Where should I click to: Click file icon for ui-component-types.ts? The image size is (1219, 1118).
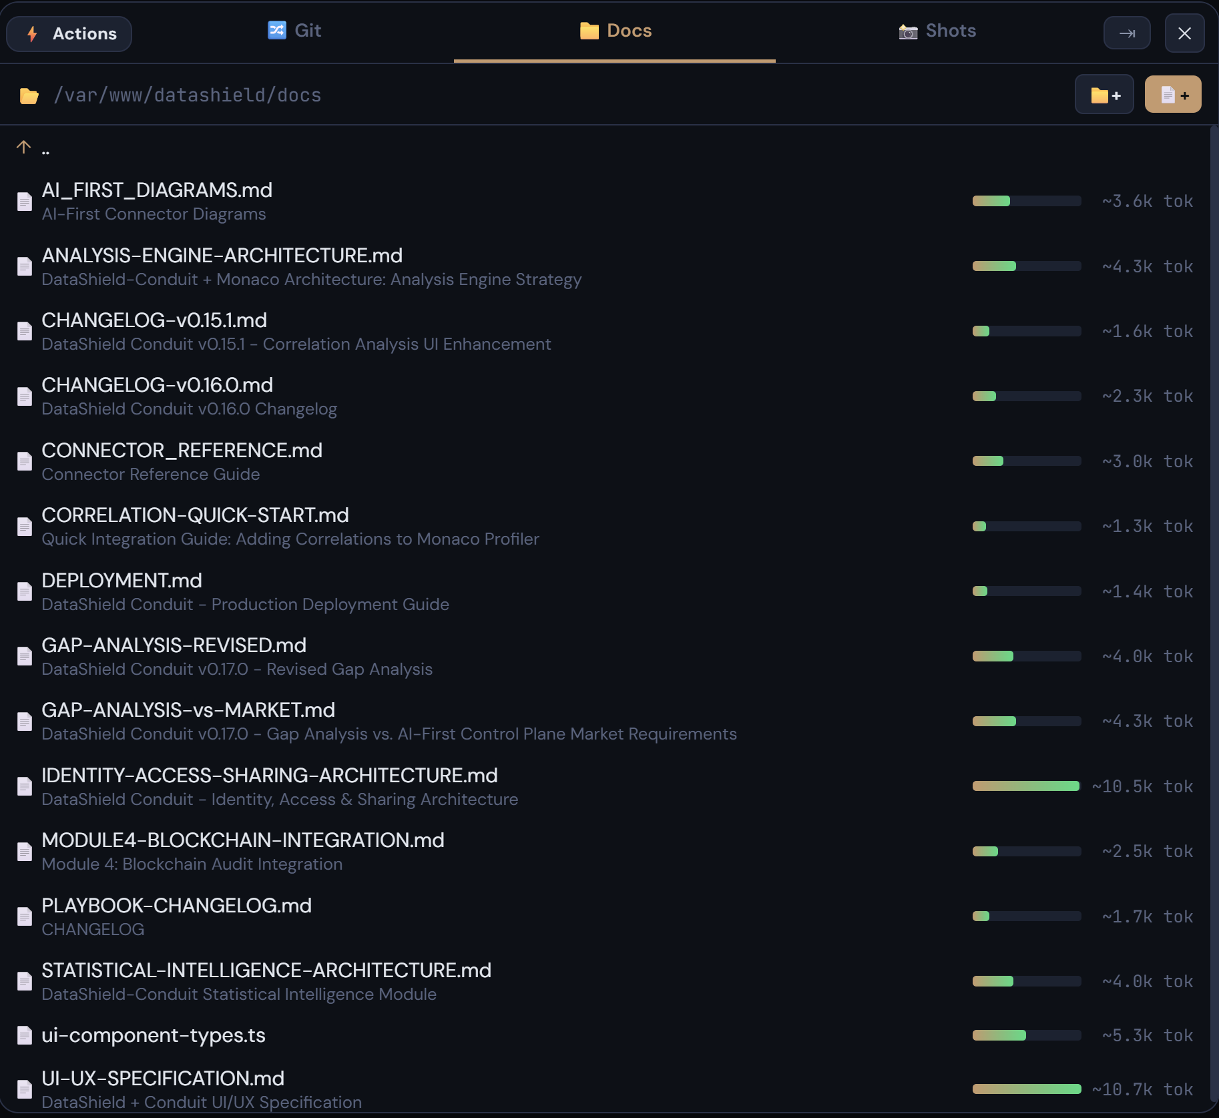click(x=25, y=1035)
